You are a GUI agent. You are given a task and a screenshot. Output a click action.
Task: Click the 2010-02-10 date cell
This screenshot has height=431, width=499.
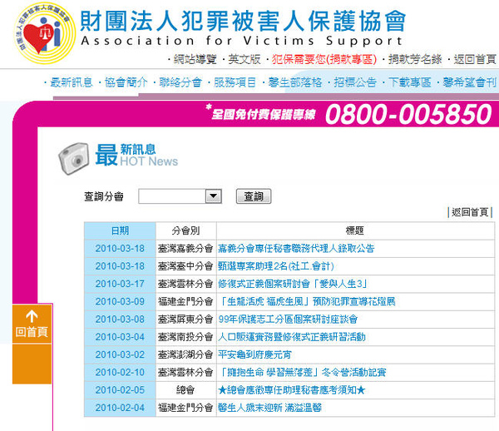click(120, 373)
